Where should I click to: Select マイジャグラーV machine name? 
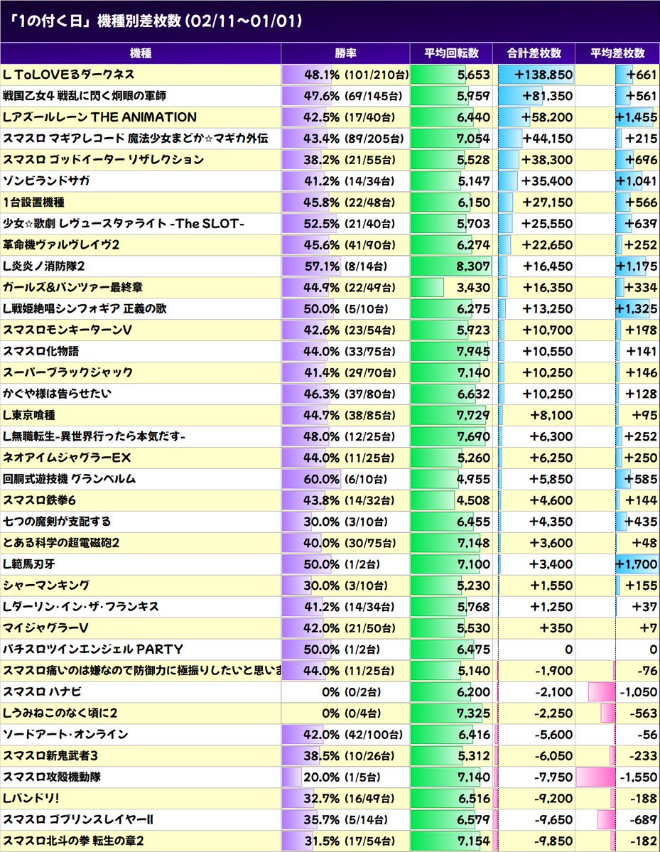tap(45, 628)
